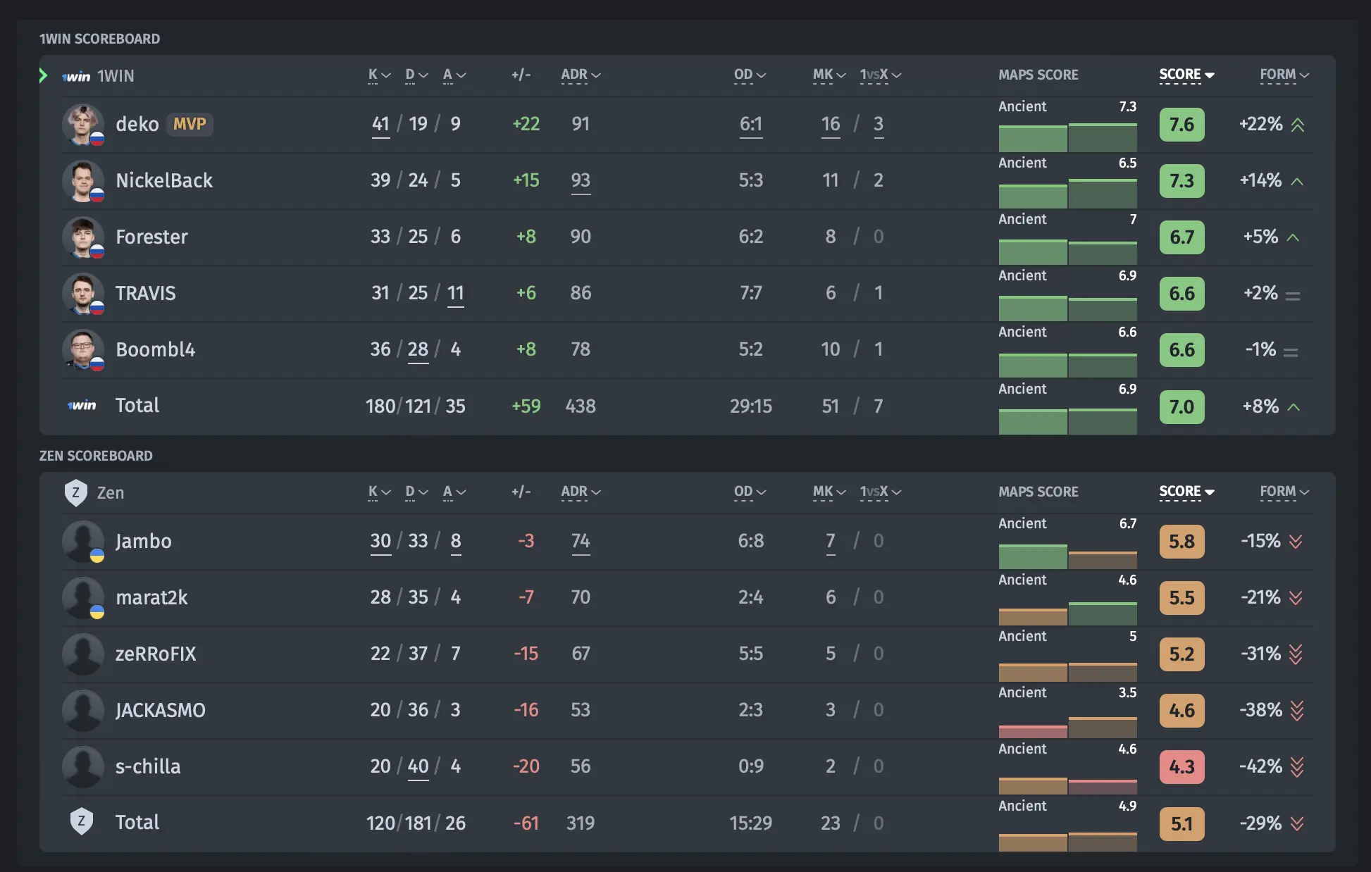This screenshot has width=1371, height=872.
Task: Click the 1WIN team logo in header
Action: pyautogui.click(x=76, y=76)
